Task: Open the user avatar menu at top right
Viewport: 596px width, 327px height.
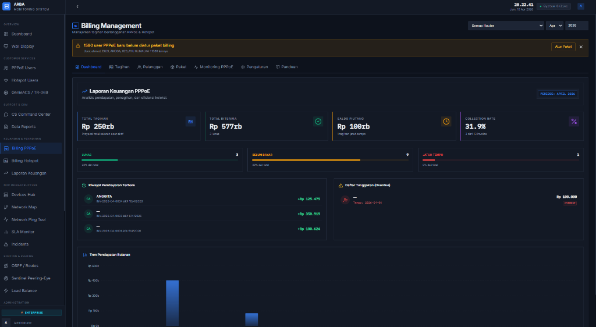Action: click(x=580, y=6)
